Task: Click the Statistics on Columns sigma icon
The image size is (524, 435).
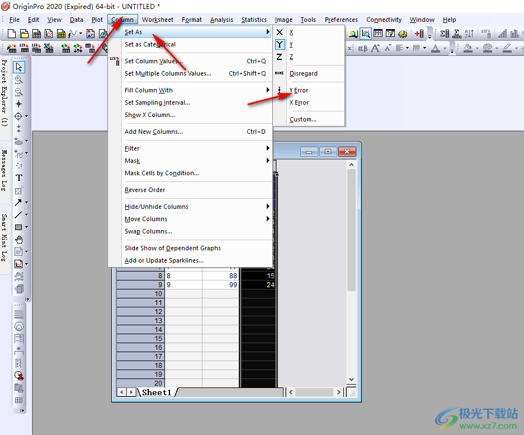Action: coord(445,34)
